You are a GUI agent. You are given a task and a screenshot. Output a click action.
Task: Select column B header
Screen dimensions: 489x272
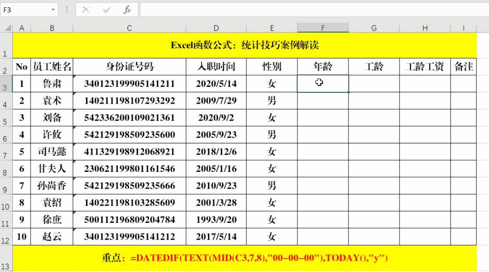pos(52,28)
